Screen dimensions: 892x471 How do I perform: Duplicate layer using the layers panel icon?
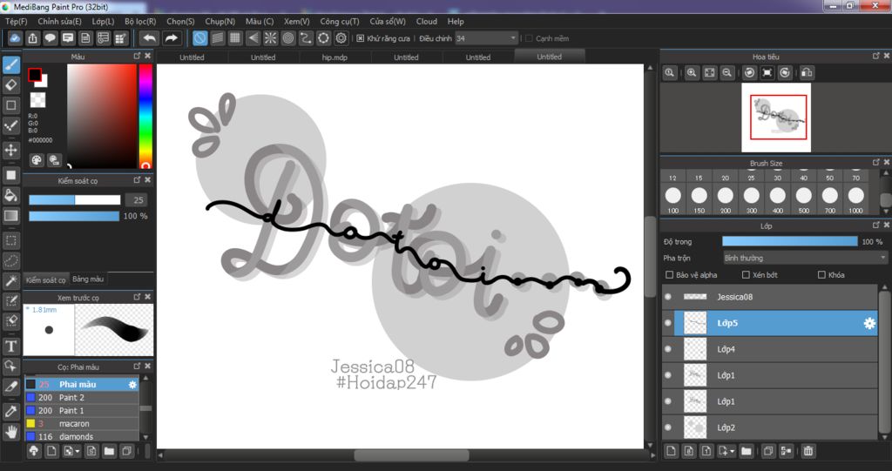[x=768, y=451]
